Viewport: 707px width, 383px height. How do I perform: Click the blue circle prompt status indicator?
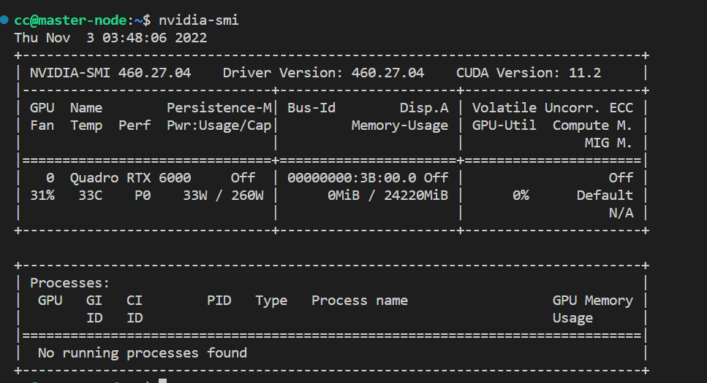tap(4, 20)
